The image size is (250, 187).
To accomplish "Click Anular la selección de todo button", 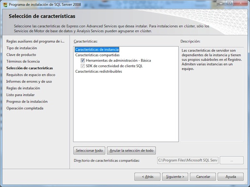I will (x=131, y=150).
